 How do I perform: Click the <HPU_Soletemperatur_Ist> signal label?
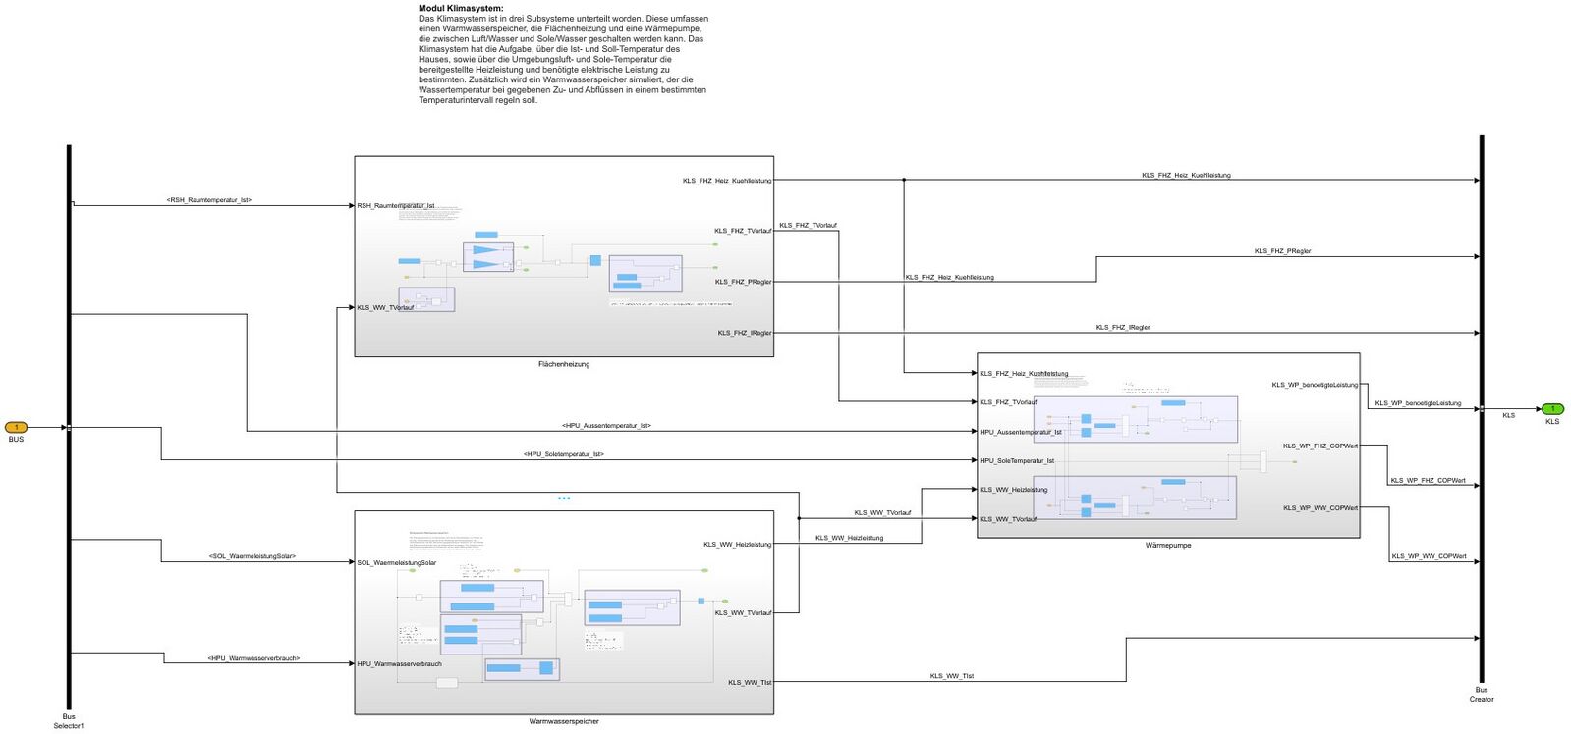point(563,454)
